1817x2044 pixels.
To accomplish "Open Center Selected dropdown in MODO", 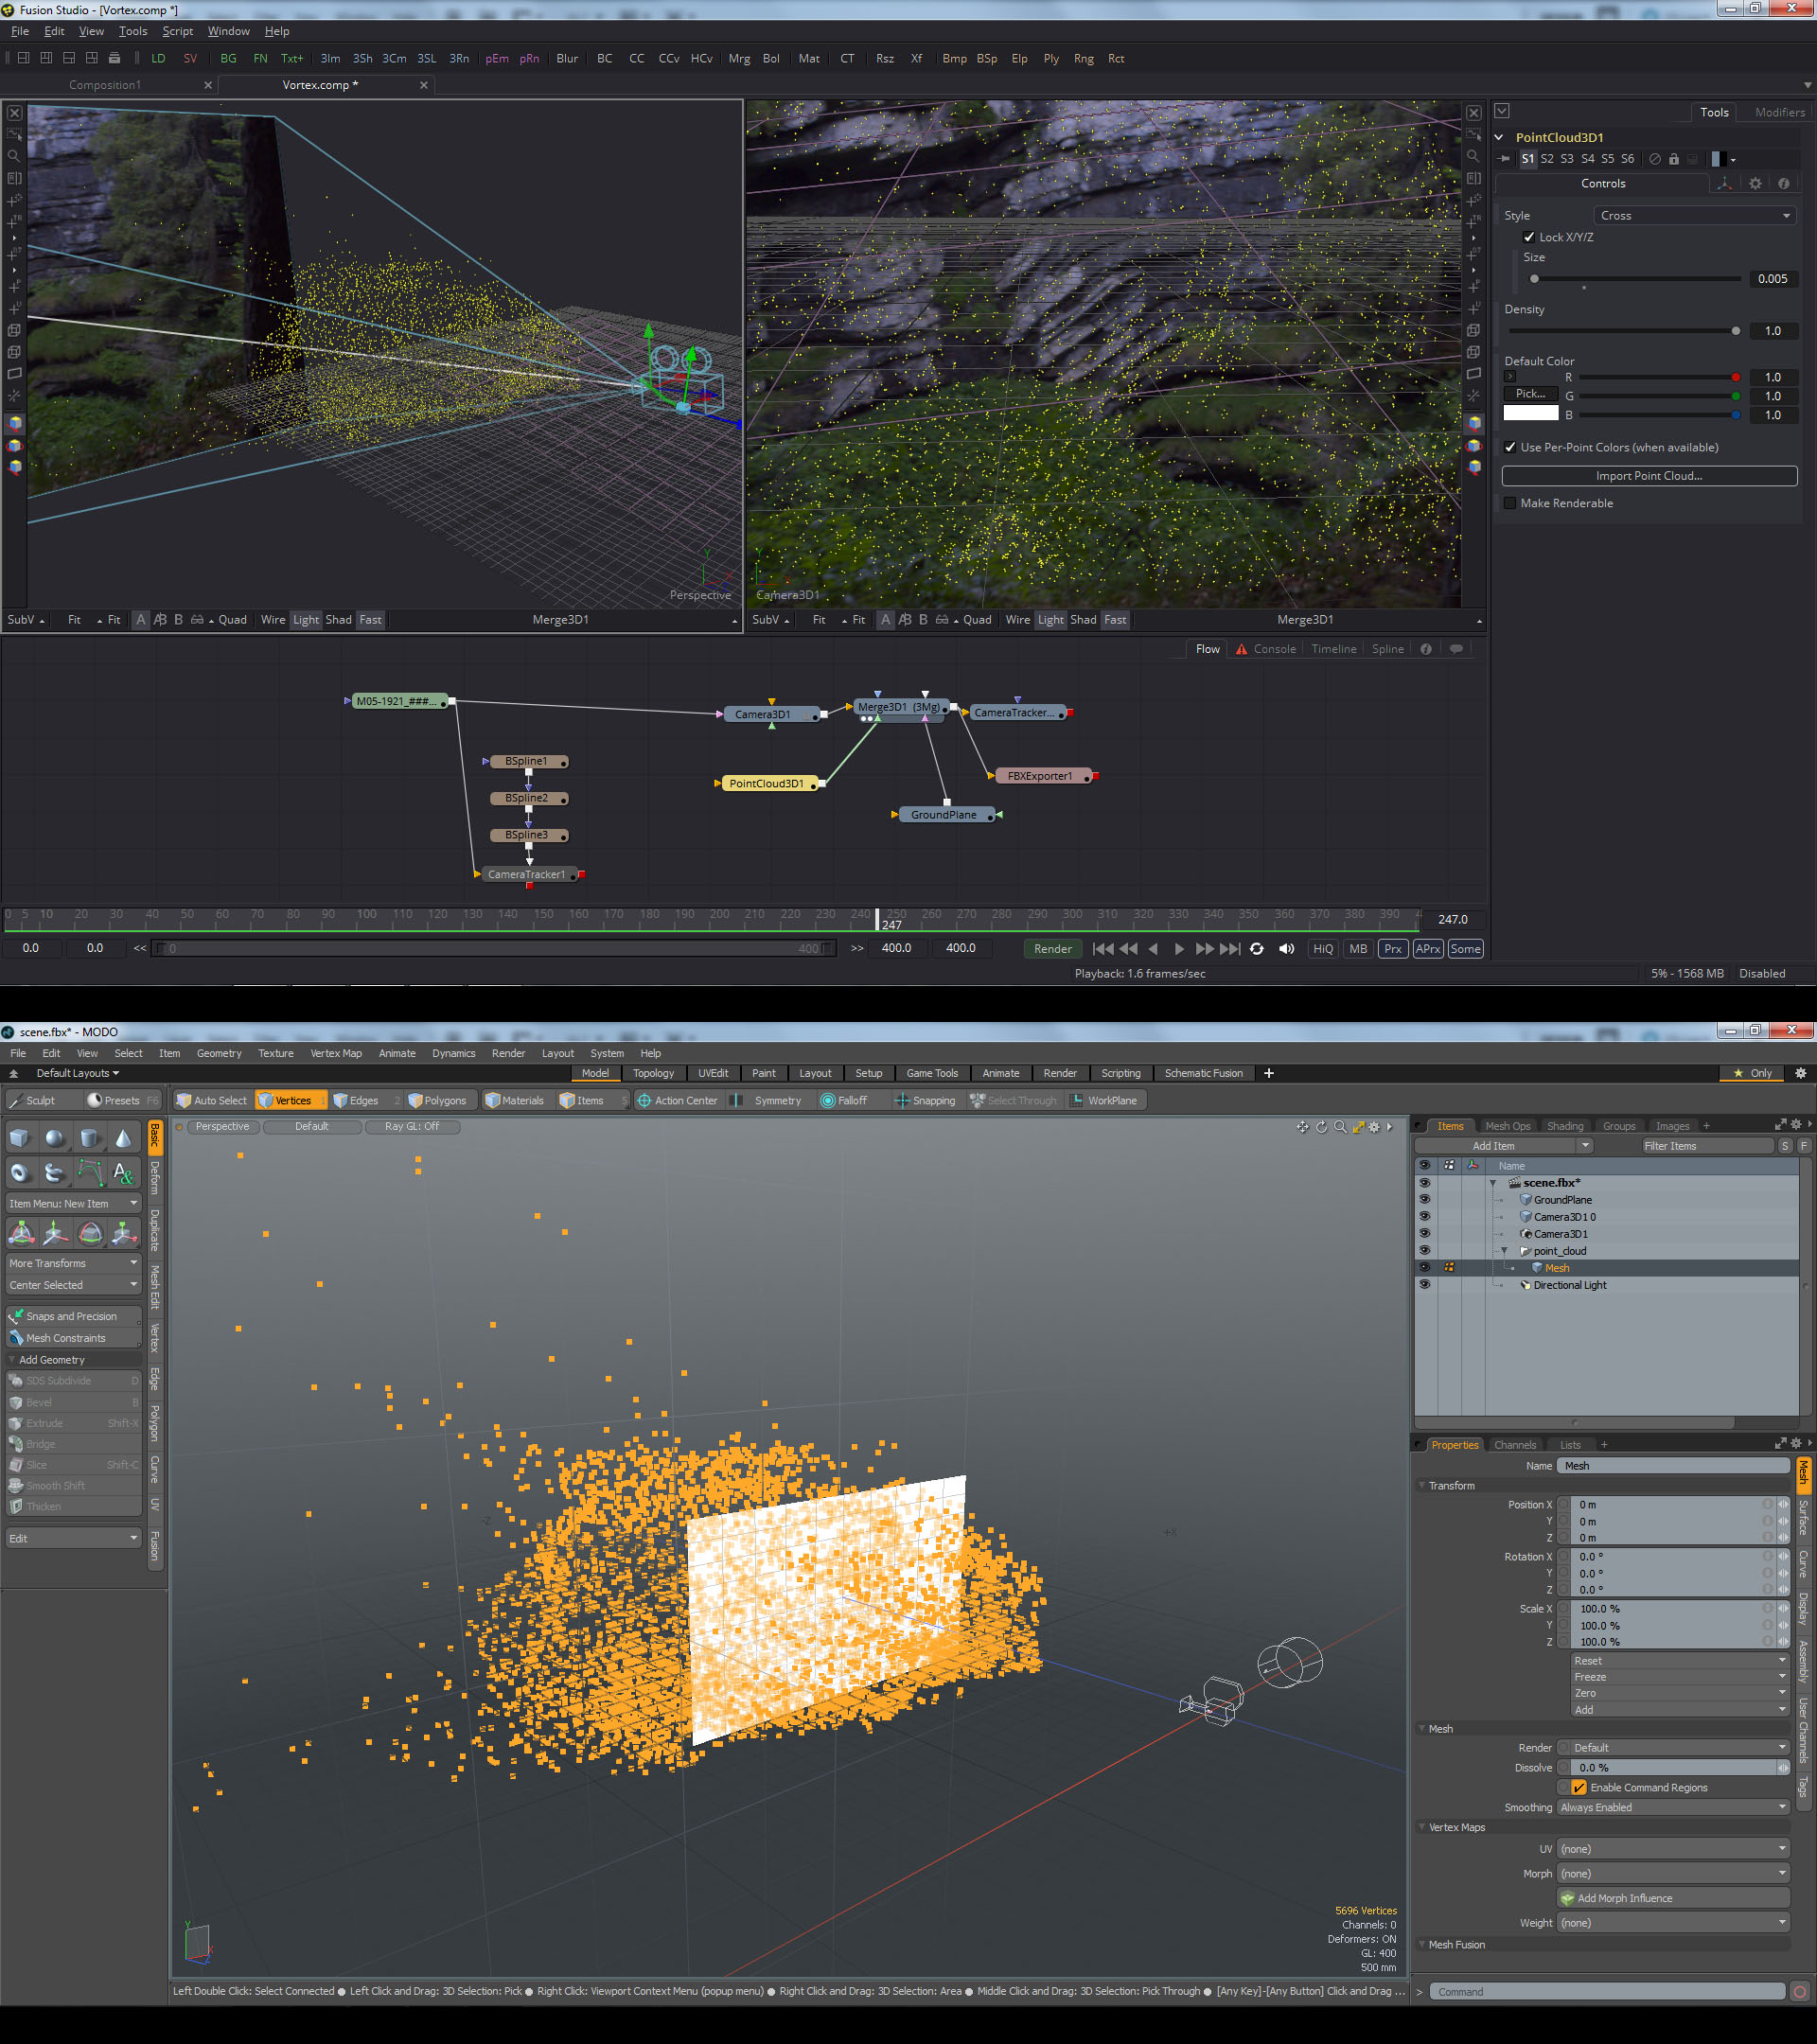I will pyautogui.click(x=73, y=1285).
